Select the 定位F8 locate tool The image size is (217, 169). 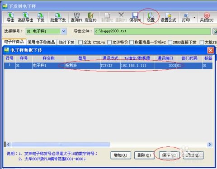point(90,17)
